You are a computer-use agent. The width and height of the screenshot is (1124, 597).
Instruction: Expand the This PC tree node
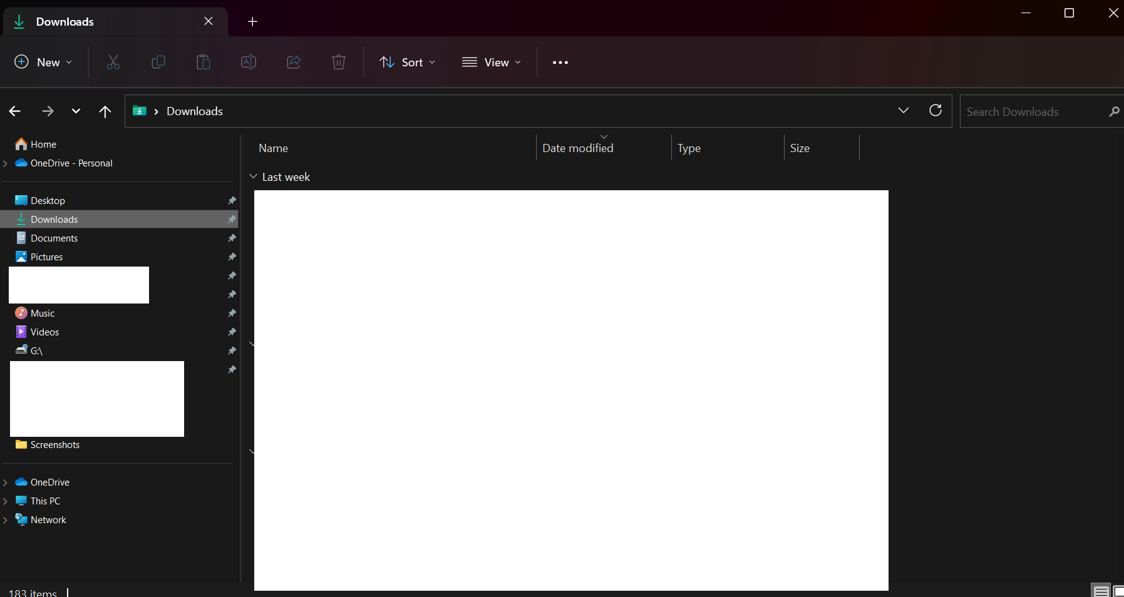coord(6,501)
